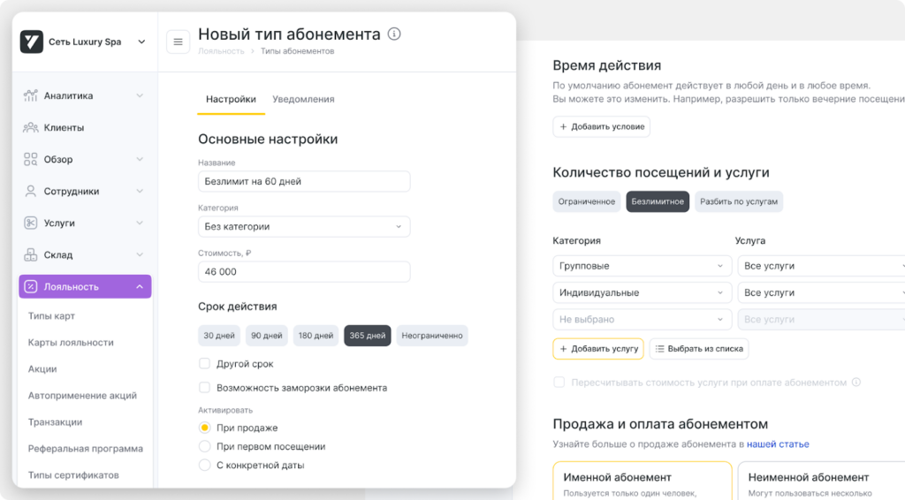The image size is (905, 500).
Task: Click the Название input field
Action: 303,181
